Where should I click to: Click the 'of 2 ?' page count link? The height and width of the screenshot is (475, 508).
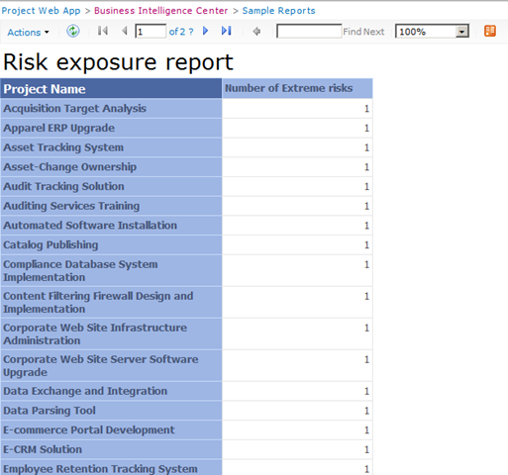[x=181, y=32]
